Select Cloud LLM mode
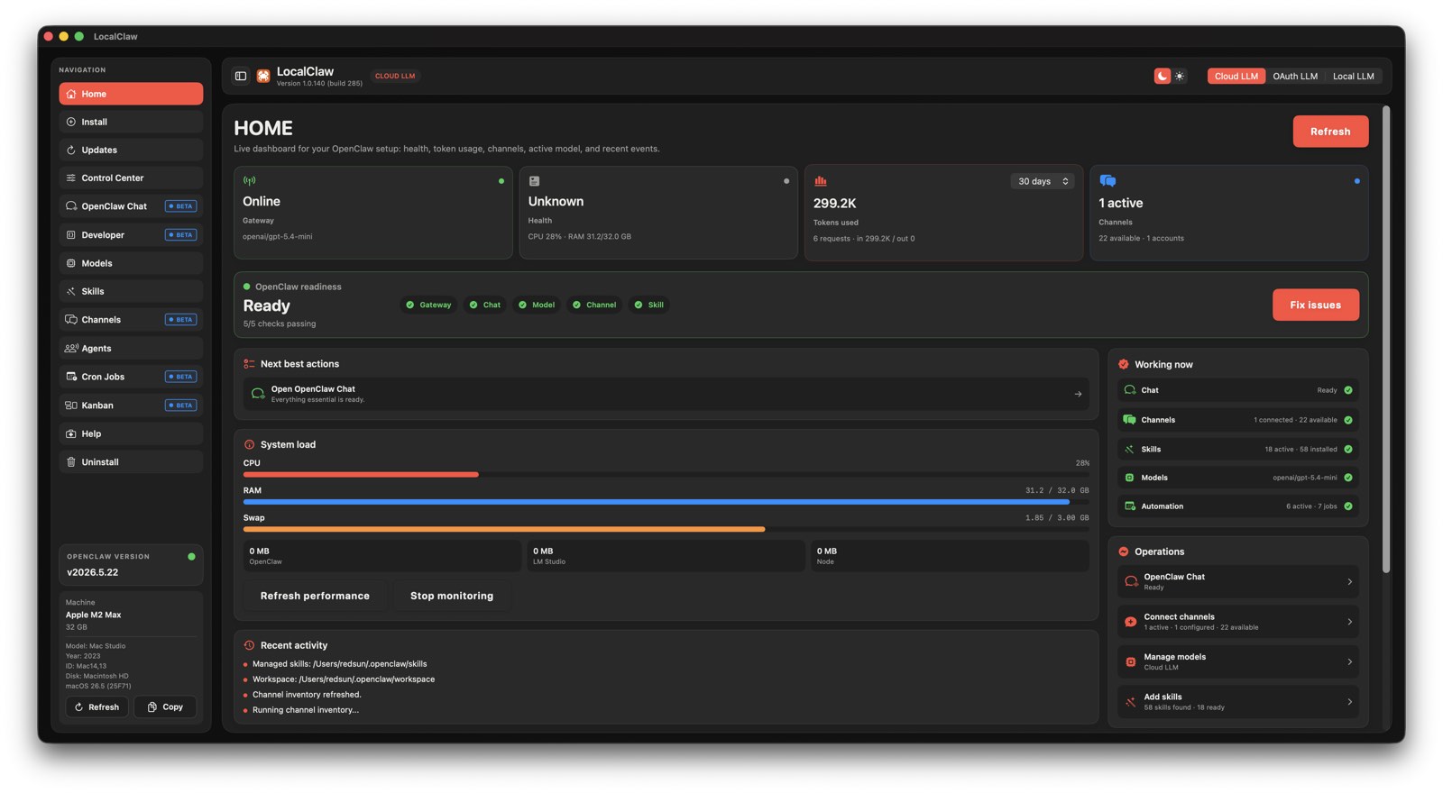 click(x=1236, y=77)
